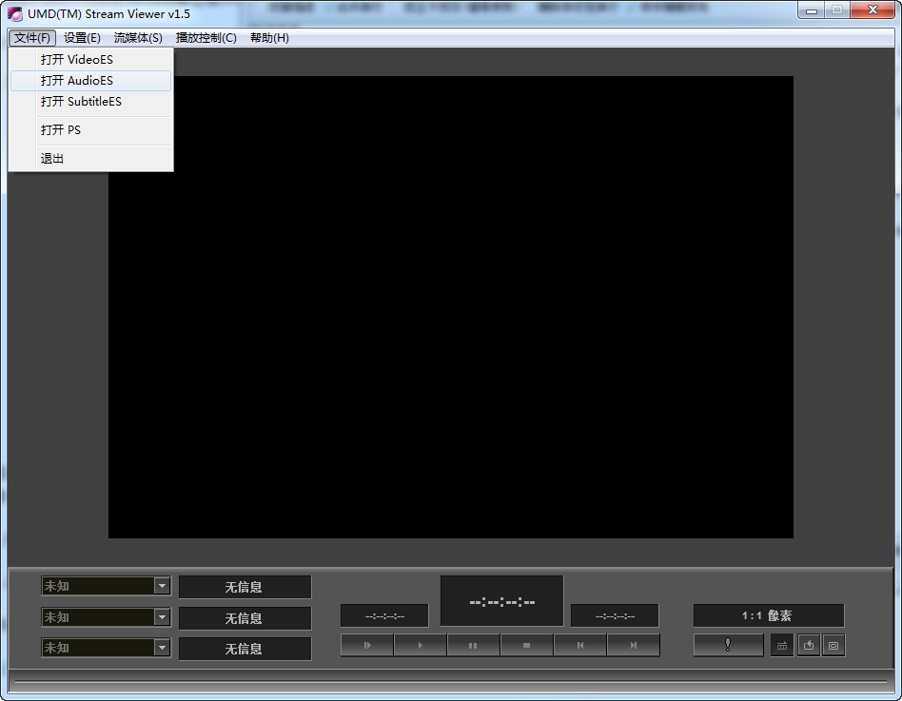902x701 pixels.
Task: Click the export arrow icon button
Action: pos(808,645)
